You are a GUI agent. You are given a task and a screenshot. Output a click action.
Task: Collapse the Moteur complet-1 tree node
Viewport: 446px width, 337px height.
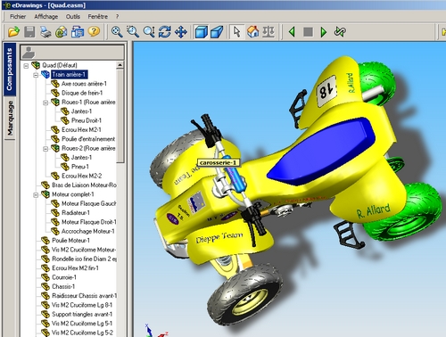[36, 195]
